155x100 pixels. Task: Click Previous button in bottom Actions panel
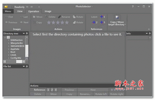[x=69, y=90]
